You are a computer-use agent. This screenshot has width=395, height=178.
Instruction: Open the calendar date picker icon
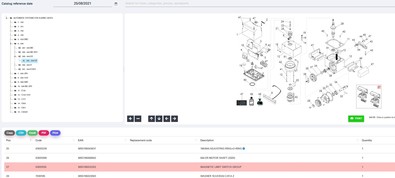coord(116,4)
